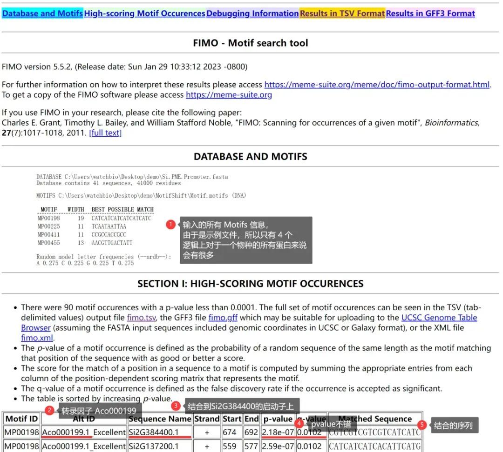Click the Sequence Name column header
Image resolution: width=503 pixels, height=452 pixels.
click(160, 419)
